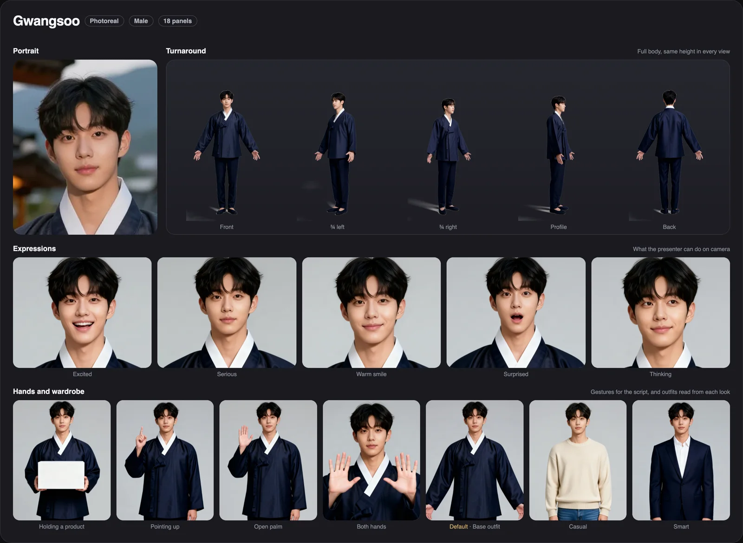Open the Excited expression panel
This screenshot has width=743, height=543.
pos(82,313)
